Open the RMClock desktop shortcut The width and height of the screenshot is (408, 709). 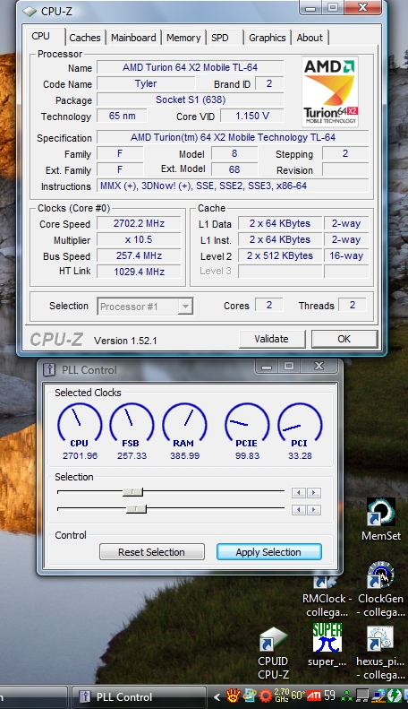[327, 596]
